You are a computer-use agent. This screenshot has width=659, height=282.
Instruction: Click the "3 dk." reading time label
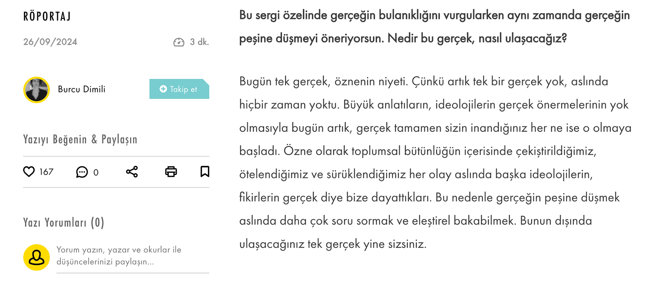(x=199, y=42)
